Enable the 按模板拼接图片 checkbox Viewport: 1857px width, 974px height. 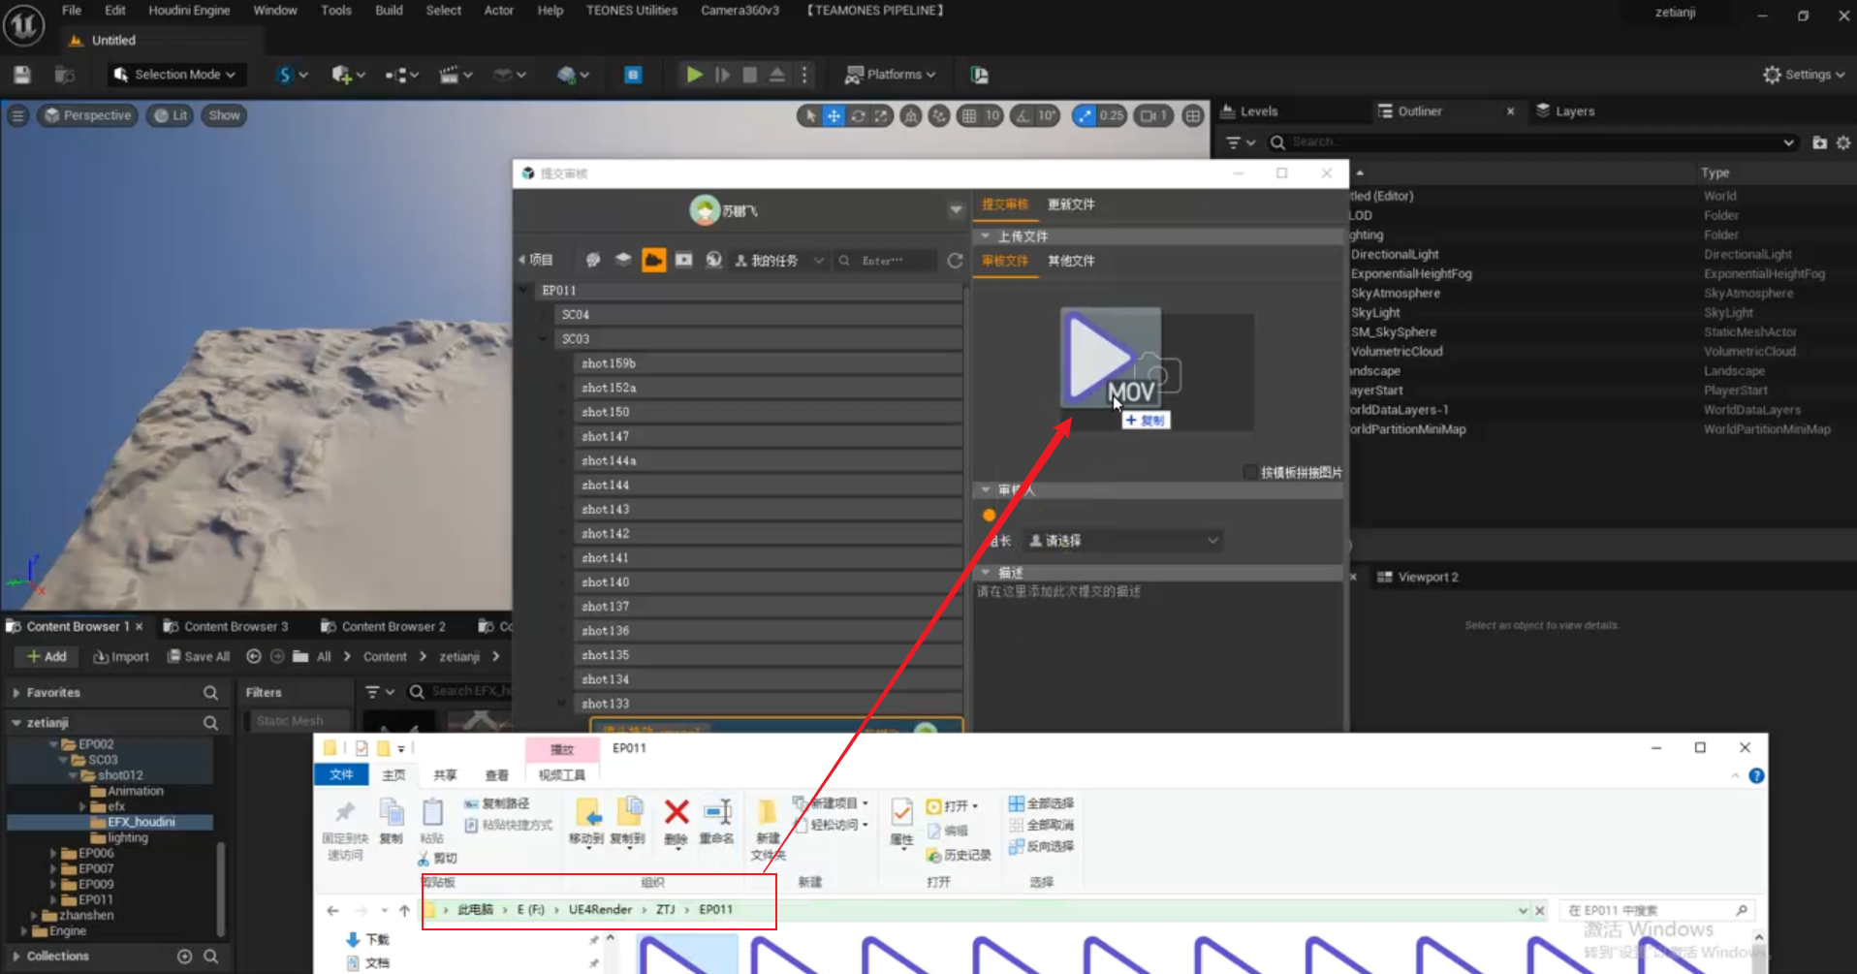tap(1250, 472)
